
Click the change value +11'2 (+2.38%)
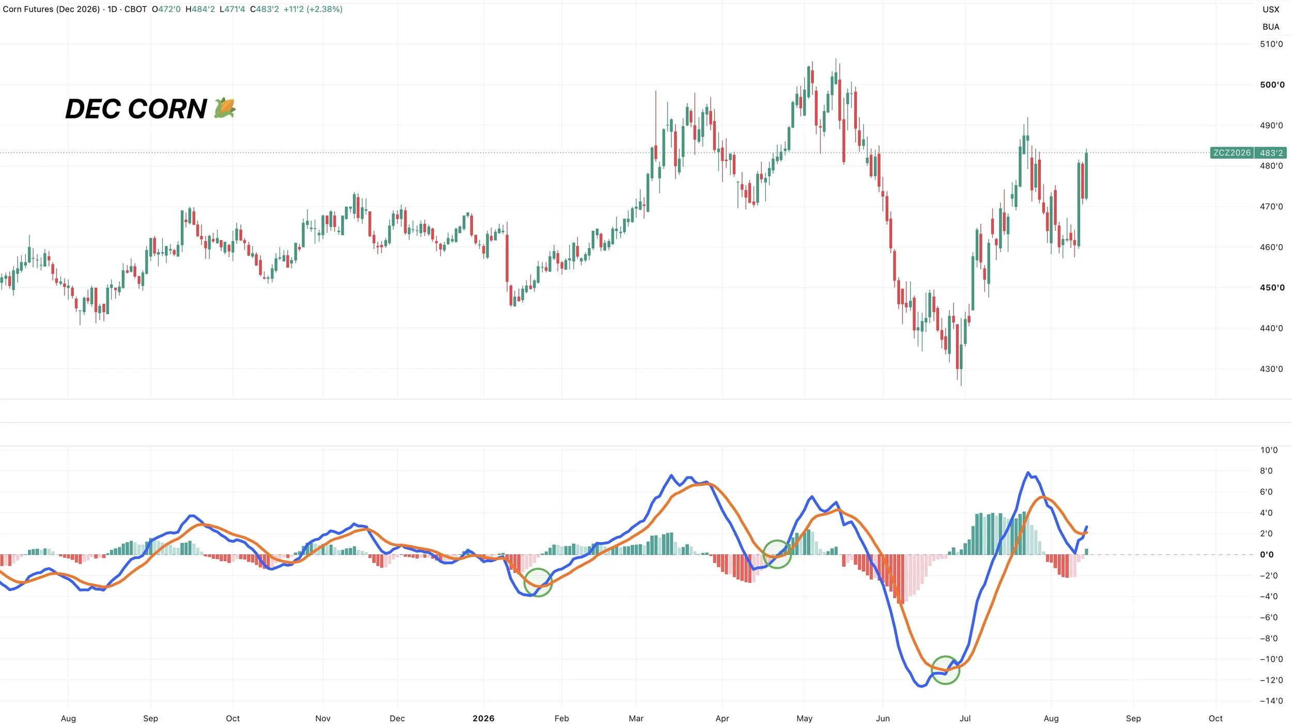pos(313,9)
